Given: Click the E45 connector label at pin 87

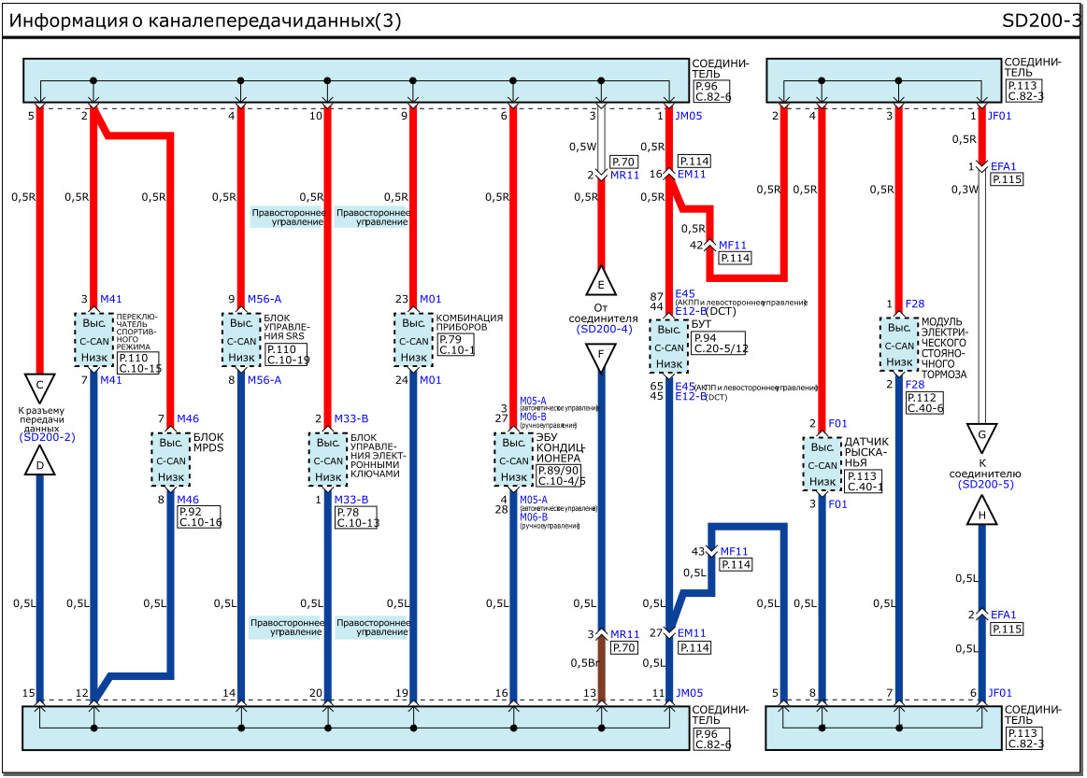Looking at the screenshot, I should pyautogui.click(x=685, y=294).
